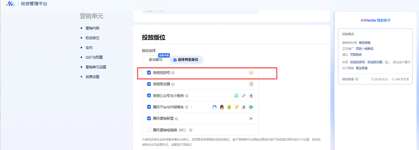
Task: Navigate to 创意设置 in the sidebar
Action: tap(92, 77)
